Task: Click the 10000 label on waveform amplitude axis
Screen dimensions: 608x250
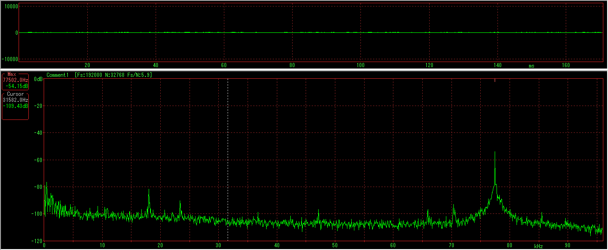Action: 11,7
